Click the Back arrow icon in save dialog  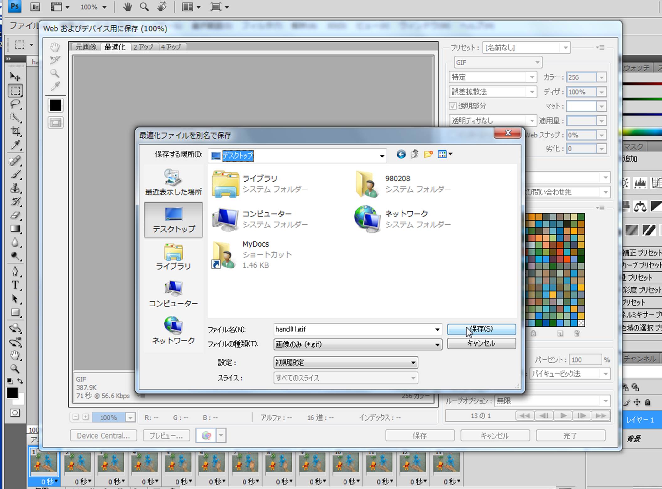point(401,154)
